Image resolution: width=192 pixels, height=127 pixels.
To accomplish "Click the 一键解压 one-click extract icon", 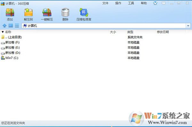I will (47, 12).
